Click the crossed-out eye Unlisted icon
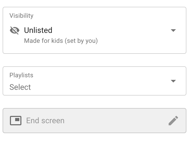189x142 pixels. click(x=15, y=31)
